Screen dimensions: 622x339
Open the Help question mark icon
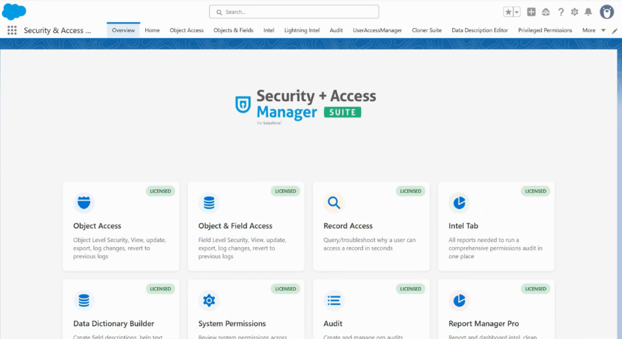(560, 12)
